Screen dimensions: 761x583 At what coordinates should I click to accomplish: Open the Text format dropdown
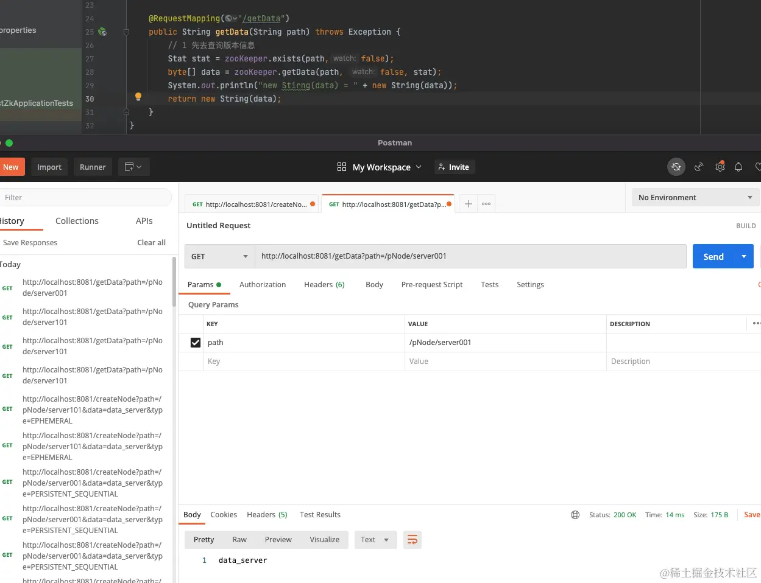[375, 540]
